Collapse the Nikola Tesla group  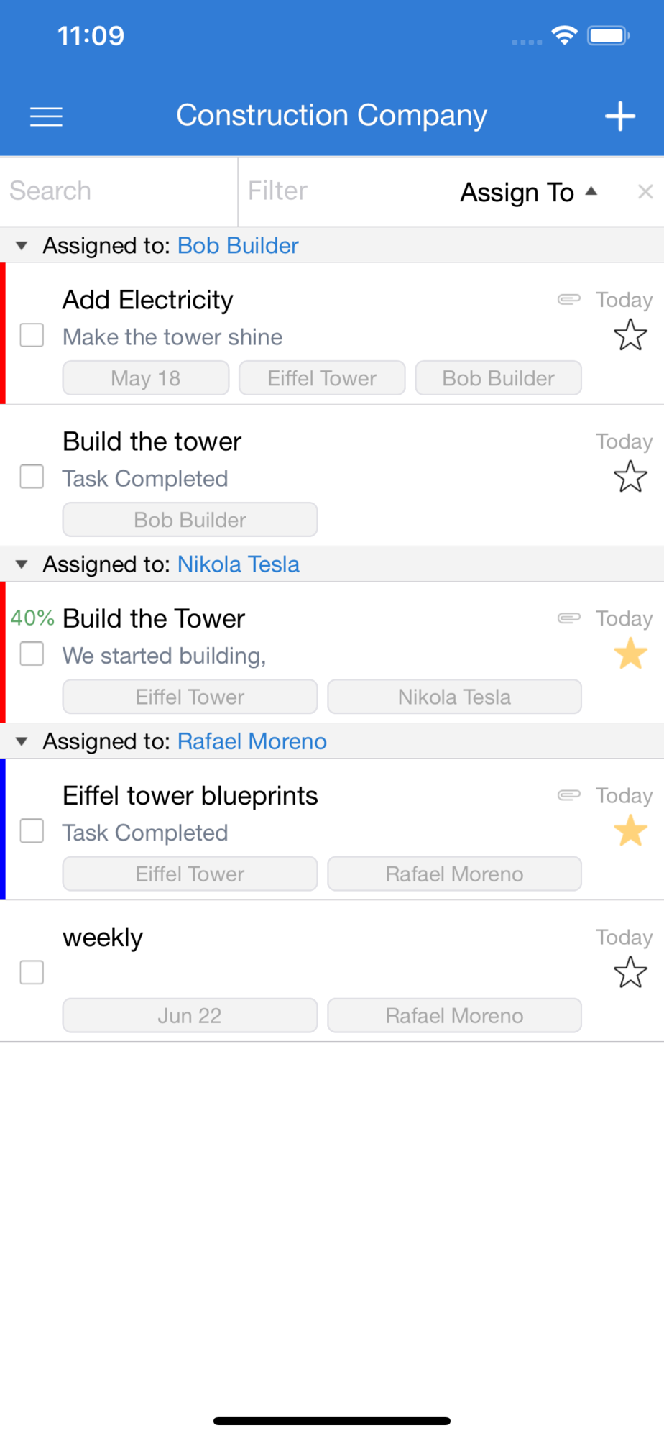[22, 564]
